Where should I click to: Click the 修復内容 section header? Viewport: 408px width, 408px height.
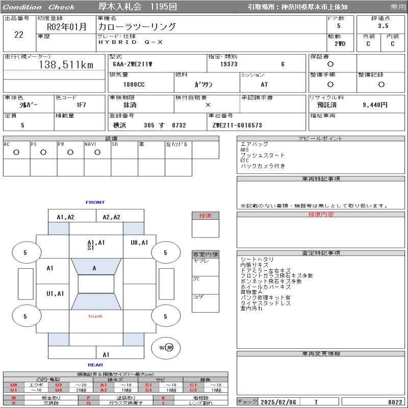pyautogui.click(x=321, y=214)
